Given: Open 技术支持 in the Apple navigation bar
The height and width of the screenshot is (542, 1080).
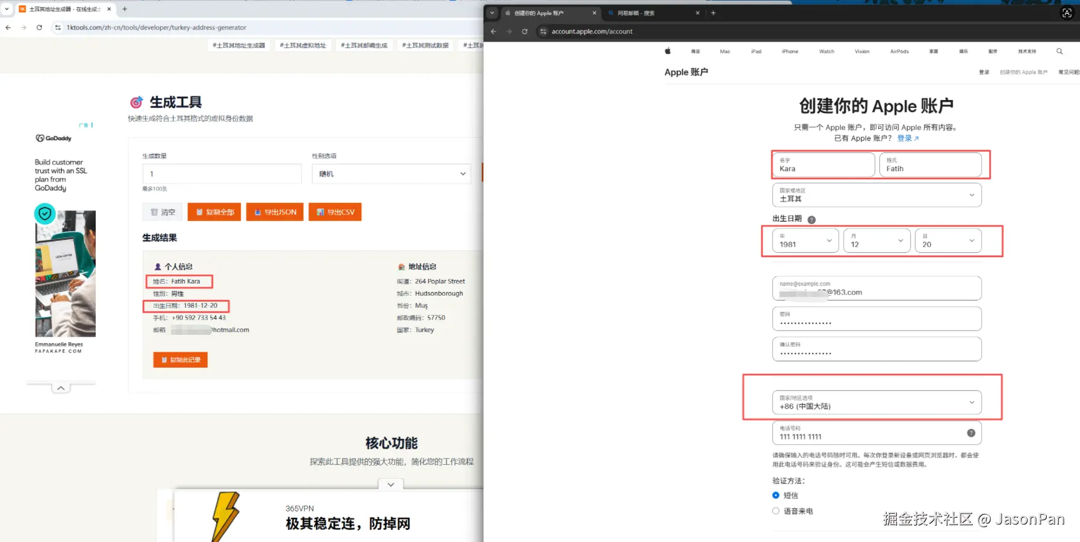Looking at the screenshot, I should coord(1027,51).
